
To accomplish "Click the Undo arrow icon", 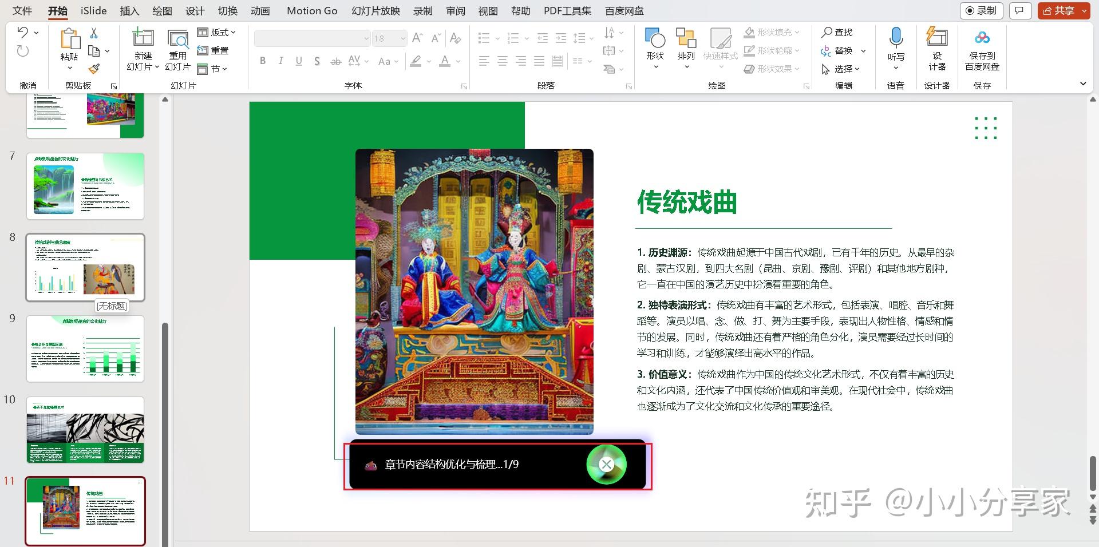I will [x=22, y=32].
